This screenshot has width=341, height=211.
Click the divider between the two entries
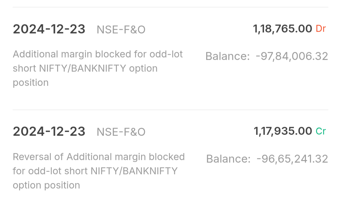170,110
